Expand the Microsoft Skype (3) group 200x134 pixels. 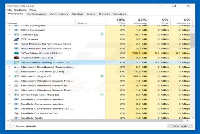click(x=9, y=76)
